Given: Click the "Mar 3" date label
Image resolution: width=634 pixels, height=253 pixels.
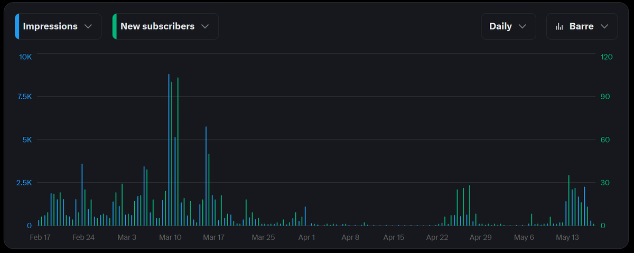Looking at the screenshot, I should point(127,238).
